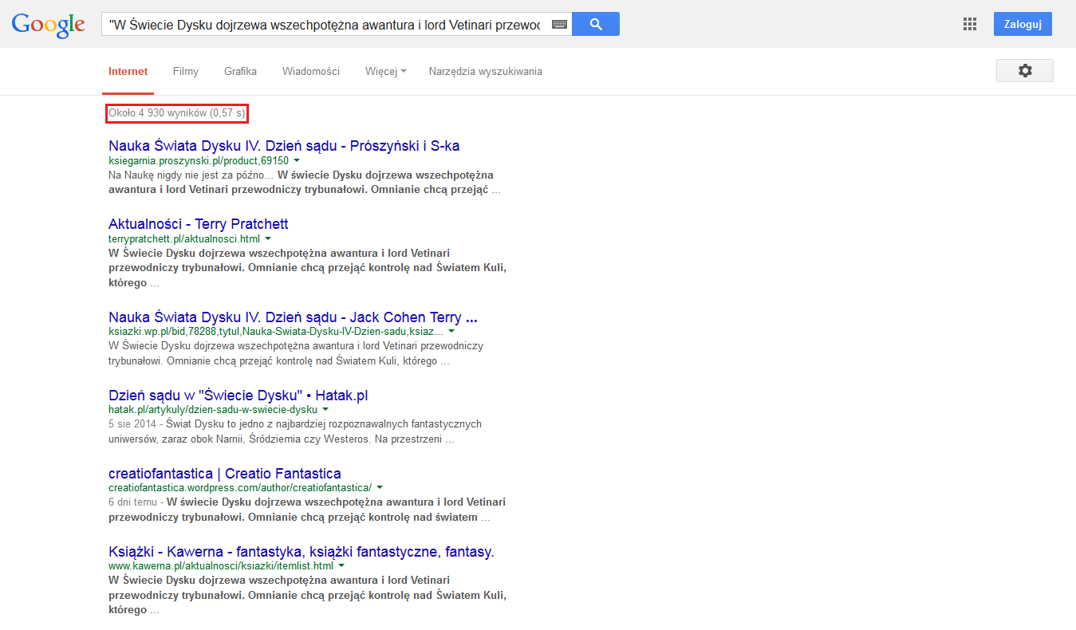Open the on-screen keyboard icon in search box
This screenshot has width=1076, height=630.
pyautogui.click(x=559, y=25)
